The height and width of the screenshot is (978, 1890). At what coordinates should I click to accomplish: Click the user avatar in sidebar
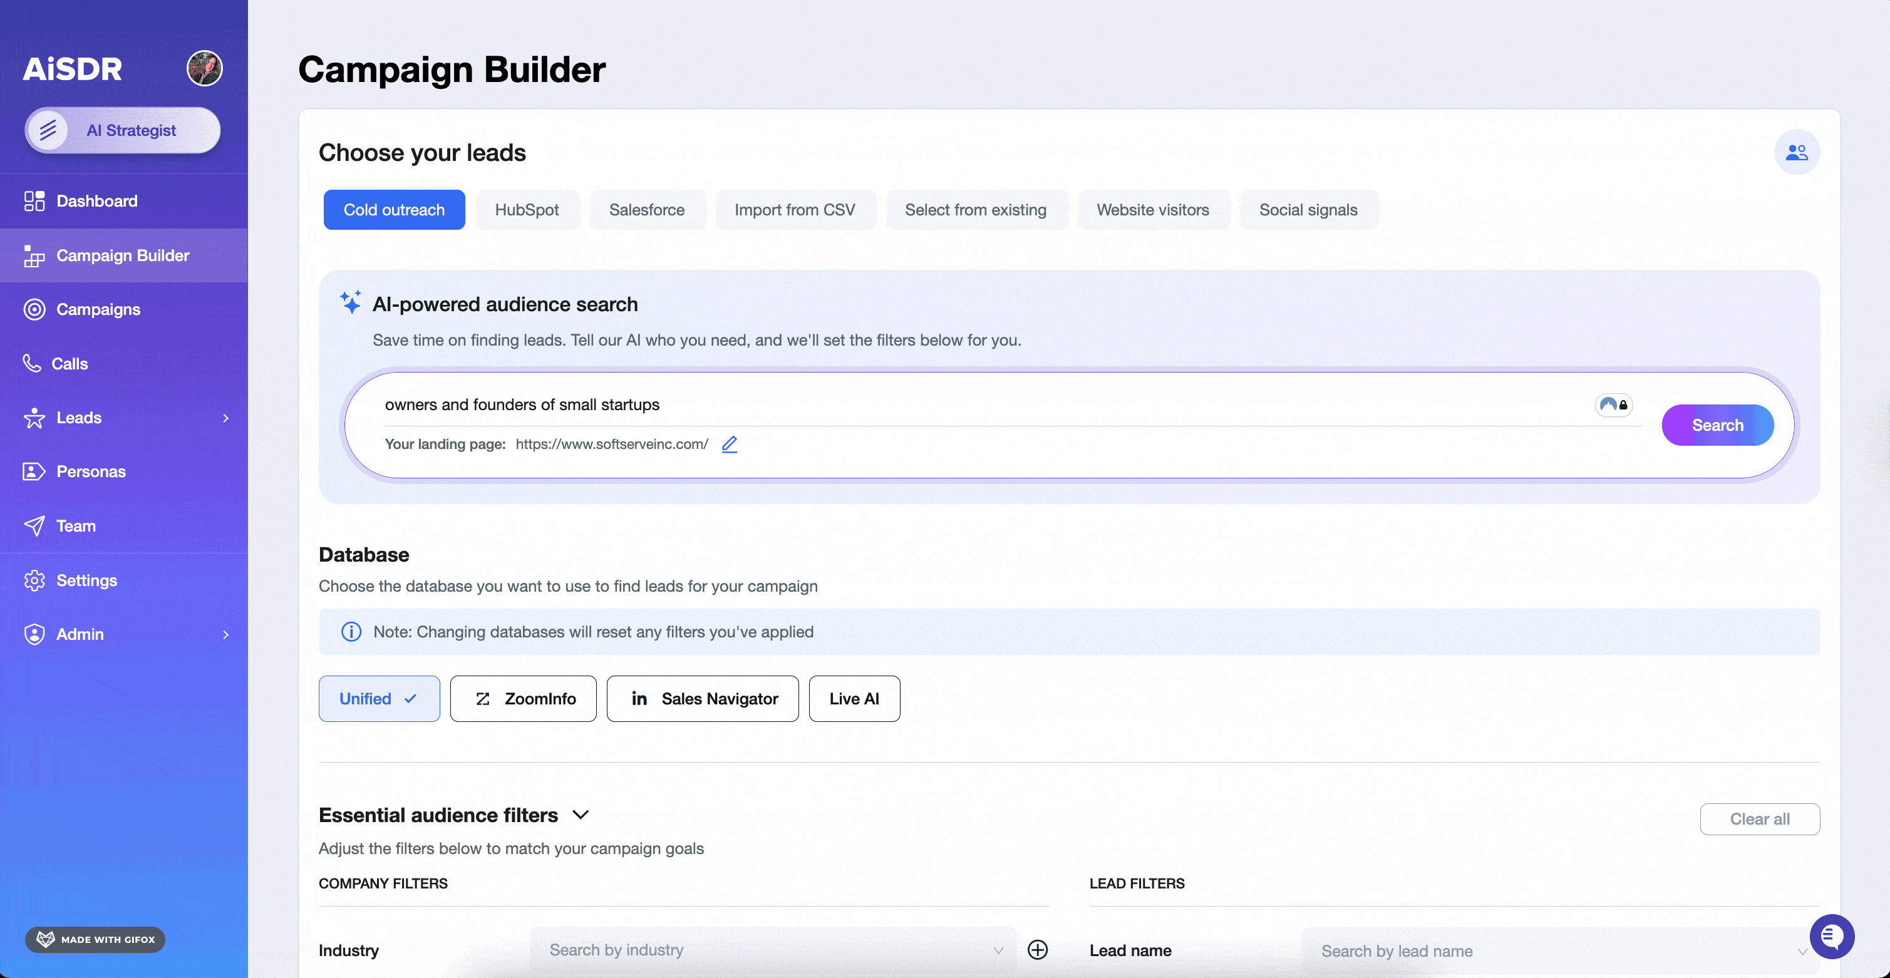[204, 68]
